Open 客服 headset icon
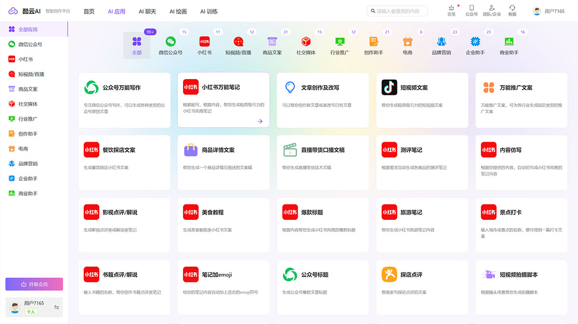This screenshot has width=578, height=324. tap(512, 8)
